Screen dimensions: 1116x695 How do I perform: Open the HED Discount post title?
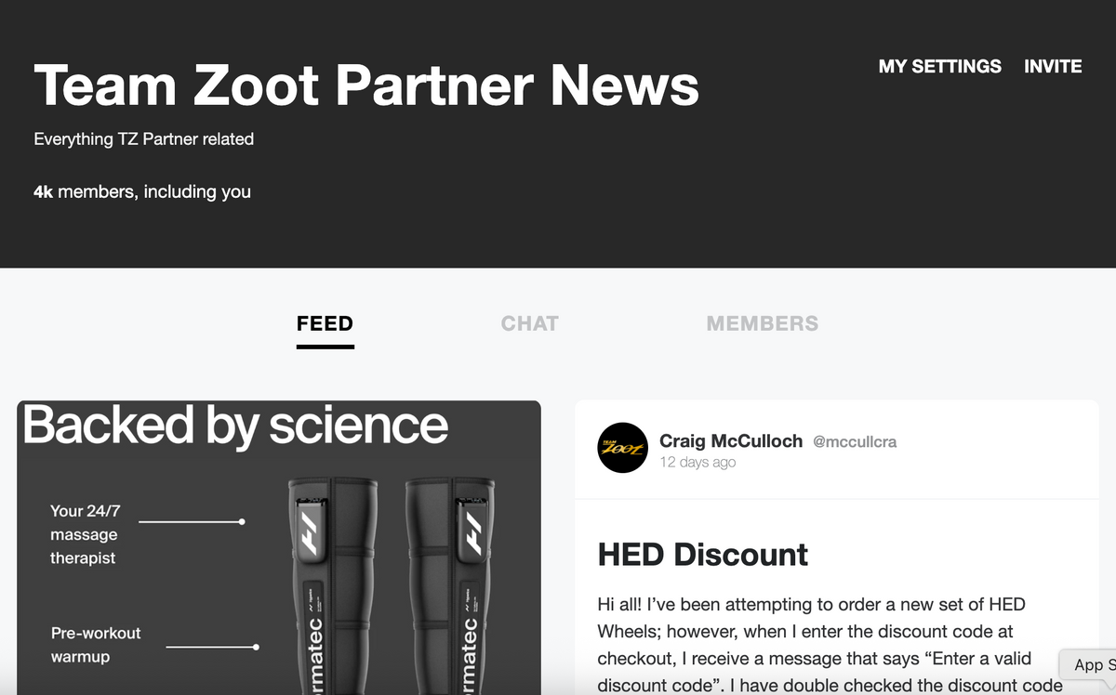point(702,555)
